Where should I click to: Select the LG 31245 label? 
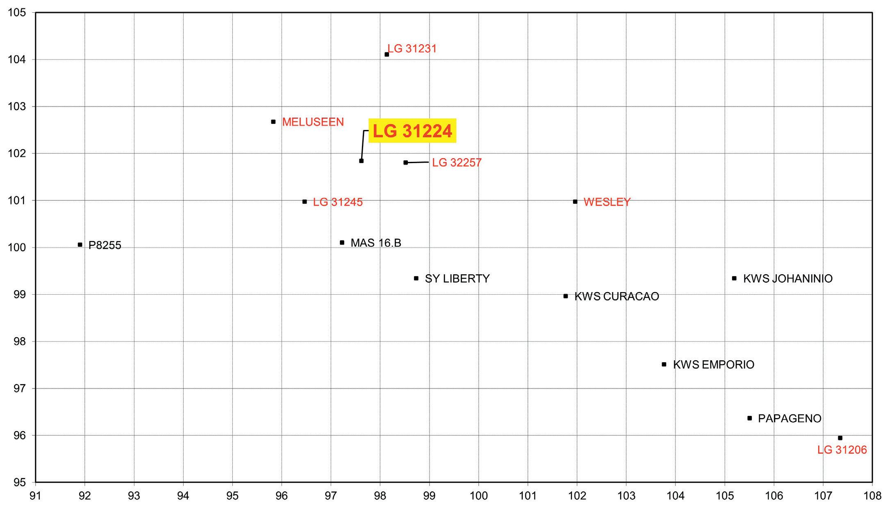coord(338,202)
